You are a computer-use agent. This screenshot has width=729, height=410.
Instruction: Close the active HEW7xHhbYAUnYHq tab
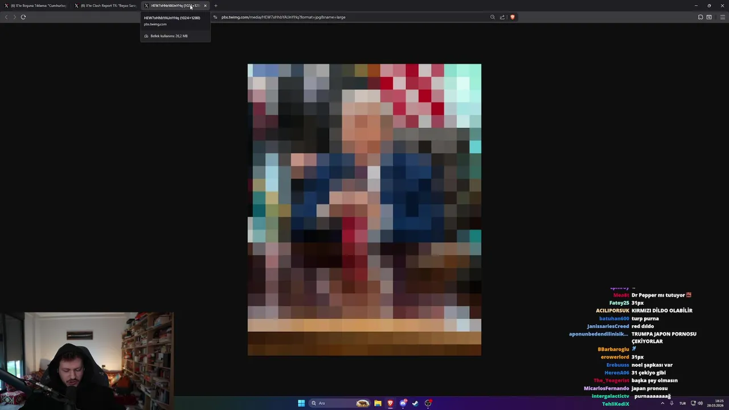pos(205,6)
